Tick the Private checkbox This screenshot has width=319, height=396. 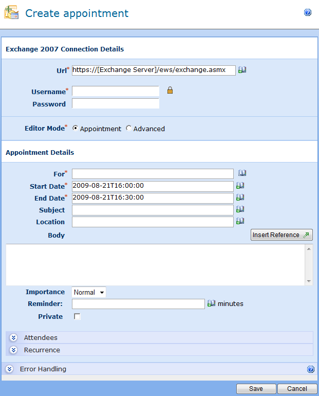point(78,317)
